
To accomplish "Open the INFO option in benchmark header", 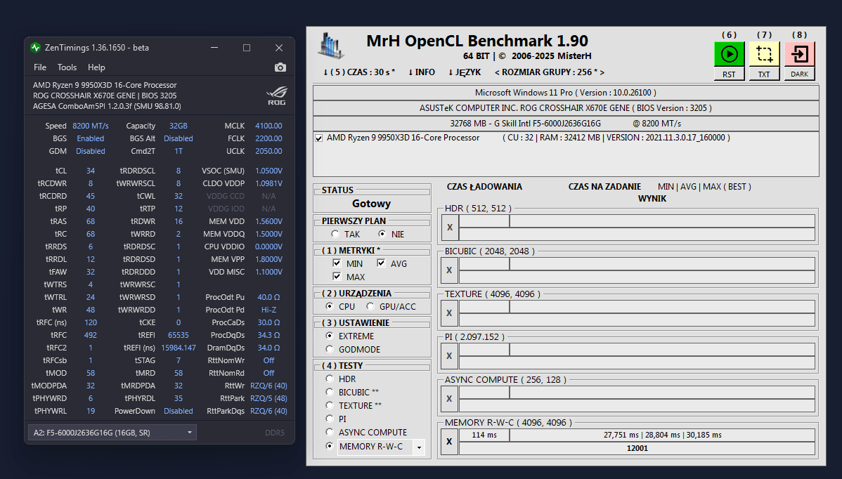I will coord(422,72).
